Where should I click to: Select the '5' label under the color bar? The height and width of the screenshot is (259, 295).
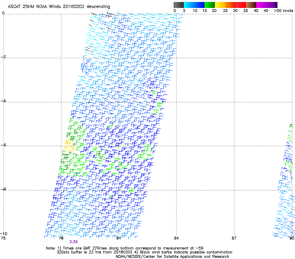(x=184, y=11)
